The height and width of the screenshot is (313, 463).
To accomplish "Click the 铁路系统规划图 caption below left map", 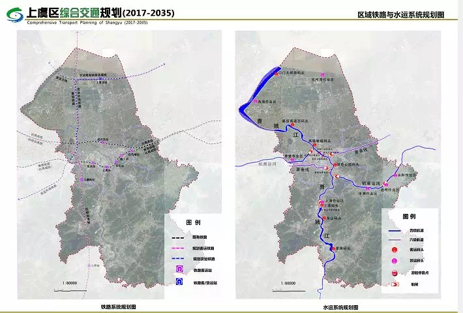I will pos(118,306).
